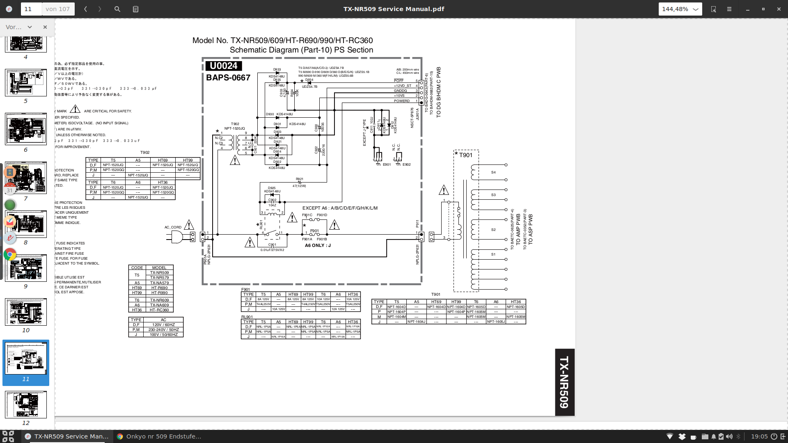Click the annotations notepad icon in toolbar
The height and width of the screenshot is (443, 788).
point(135,9)
